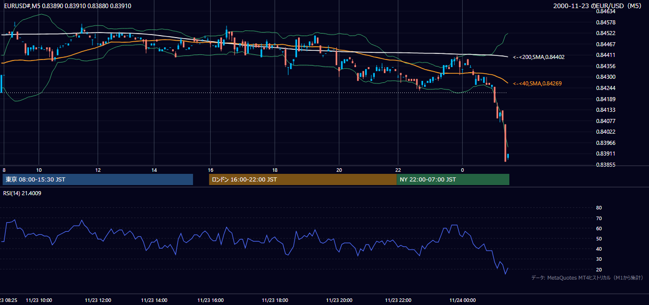The width and height of the screenshot is (649, 305).
Task: Click hour marker 16 under price chart
Action: click(211, 170)
